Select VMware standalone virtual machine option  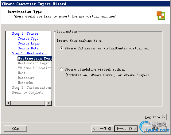click(61, 69)
